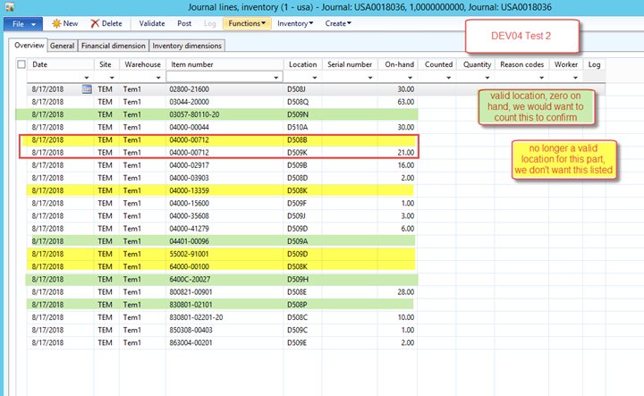Click the disabled Log toolbar button
Screen dimensions: 644x396
(209, 23)
